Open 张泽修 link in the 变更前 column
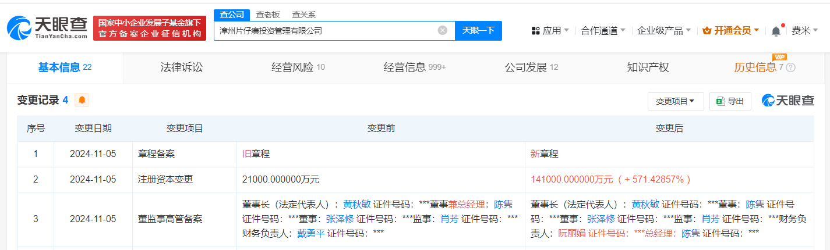The height and width of the screenshot is (250, 830). (341, 219)
